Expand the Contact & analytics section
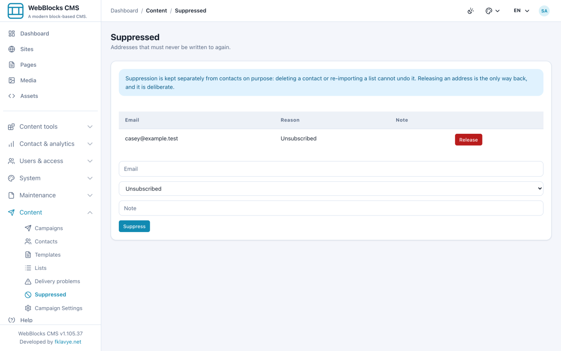561x351 pixels. pos(50,143)
